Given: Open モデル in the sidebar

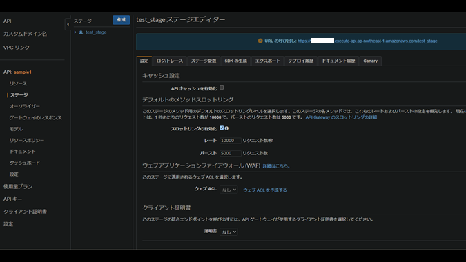Looking at the screenshot, I should (16, 129).
